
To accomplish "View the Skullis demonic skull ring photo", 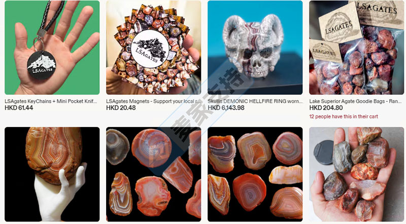I will pos(255,48).
